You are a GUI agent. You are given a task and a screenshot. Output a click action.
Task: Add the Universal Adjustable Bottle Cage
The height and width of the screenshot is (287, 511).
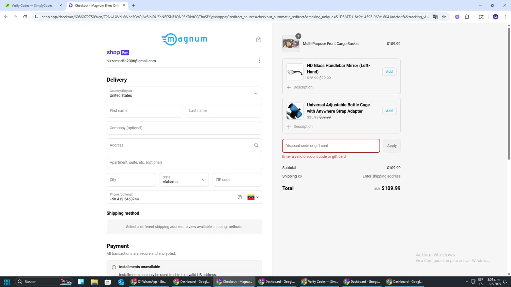[389, 111]
